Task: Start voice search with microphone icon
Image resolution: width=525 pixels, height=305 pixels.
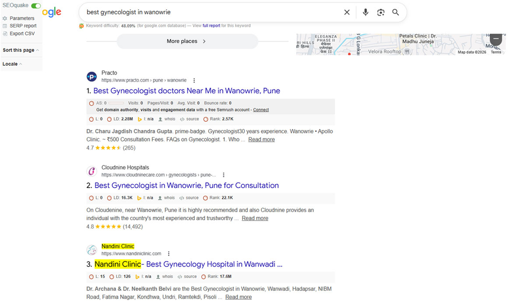Action: click(x=365, y=12)
